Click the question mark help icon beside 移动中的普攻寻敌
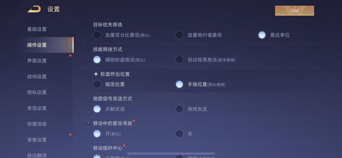 88,123
